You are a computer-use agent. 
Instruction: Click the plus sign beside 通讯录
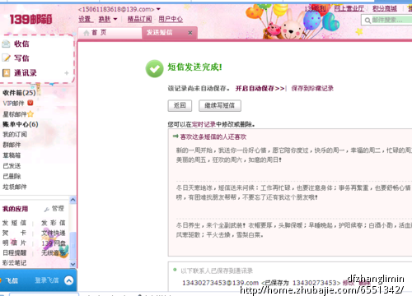pyautogui.click(x=67, y=73)
